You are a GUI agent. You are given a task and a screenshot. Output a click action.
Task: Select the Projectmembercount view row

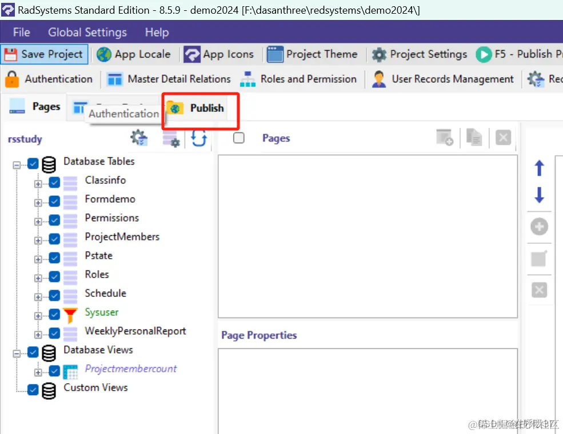click(131, 369)
